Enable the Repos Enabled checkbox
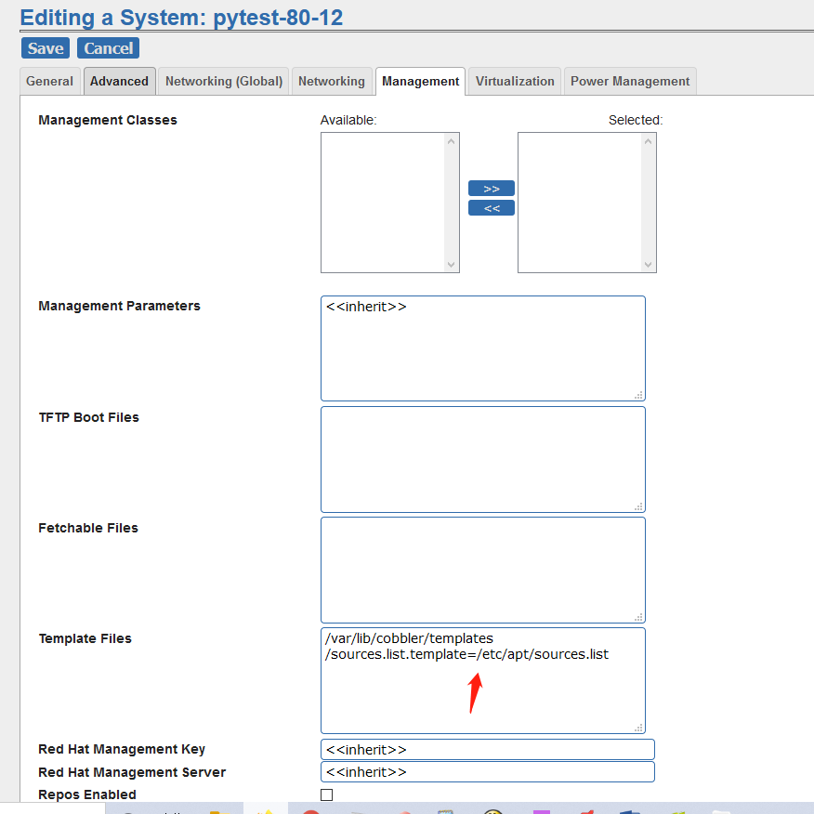The width and height of the screenshot is (814, 814). 326,794
